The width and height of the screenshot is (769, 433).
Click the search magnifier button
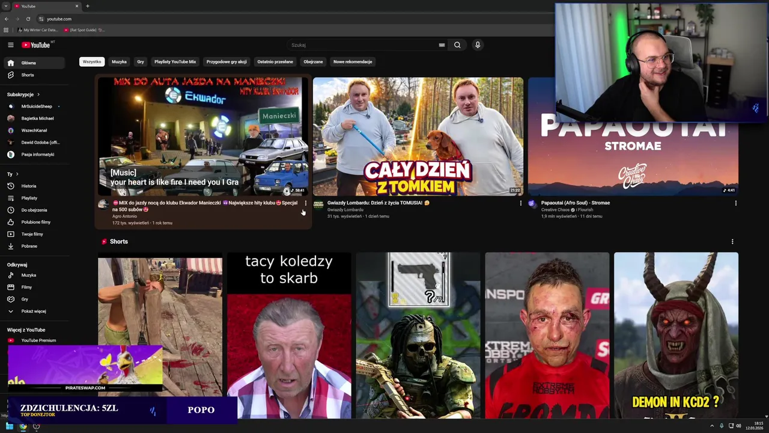tap(457, 45)
